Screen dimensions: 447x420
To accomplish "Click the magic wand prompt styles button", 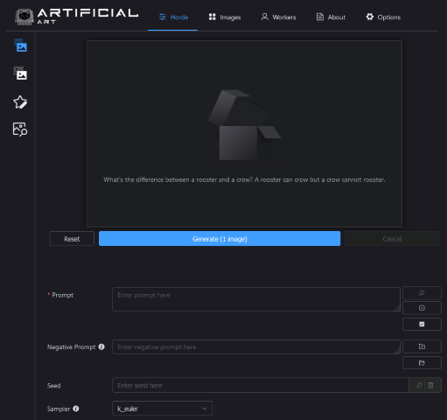I will [x=422, y=293].
